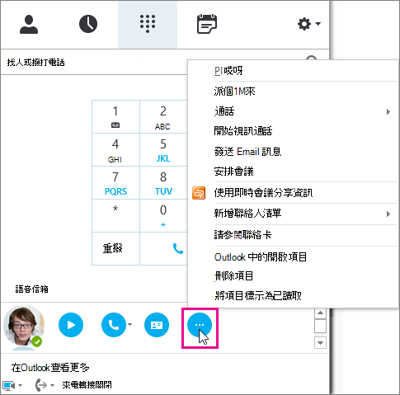Open 在Outlook查看更多 link
The width and height of the screenshot is (400, 395).
(x=50, y=368)
